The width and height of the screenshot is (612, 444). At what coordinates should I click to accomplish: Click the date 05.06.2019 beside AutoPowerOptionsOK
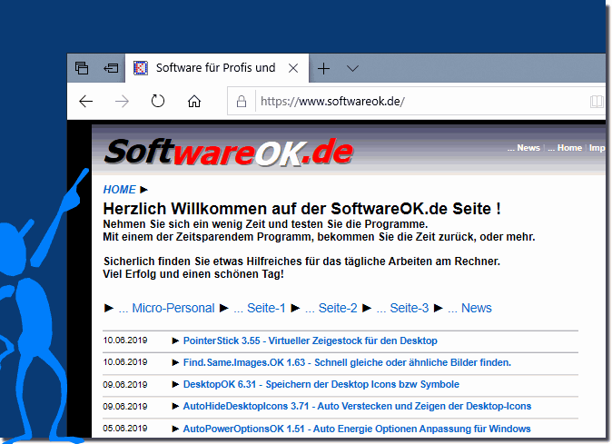tap(125, 429)
